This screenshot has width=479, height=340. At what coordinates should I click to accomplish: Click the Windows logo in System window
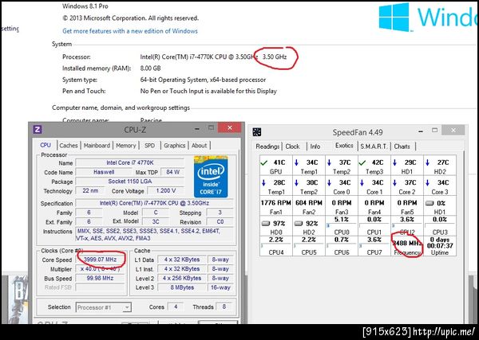click(394, 17)
